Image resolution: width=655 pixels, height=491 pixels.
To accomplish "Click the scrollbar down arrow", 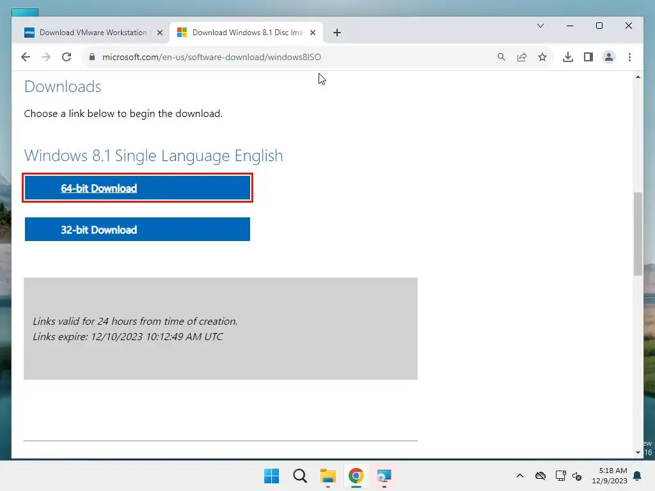I will (638, 453).
